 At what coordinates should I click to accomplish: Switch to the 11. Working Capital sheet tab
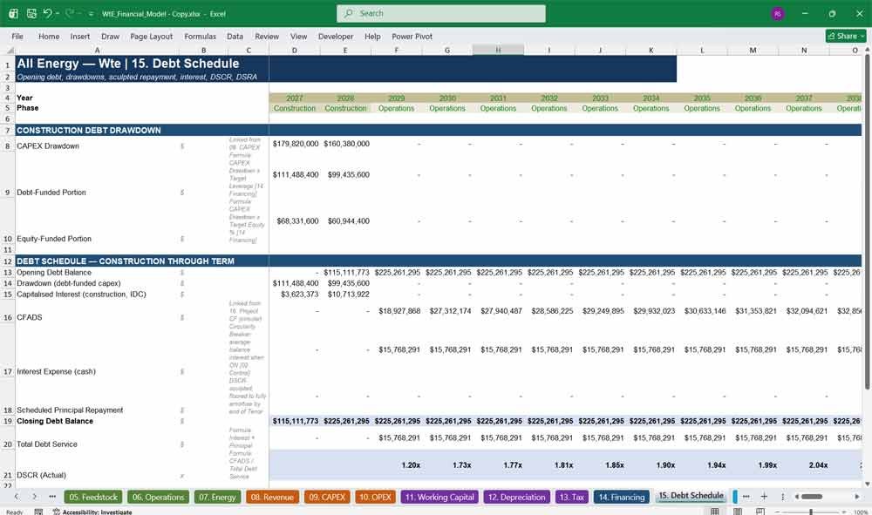pyautogui.click(x=439, y=497)
